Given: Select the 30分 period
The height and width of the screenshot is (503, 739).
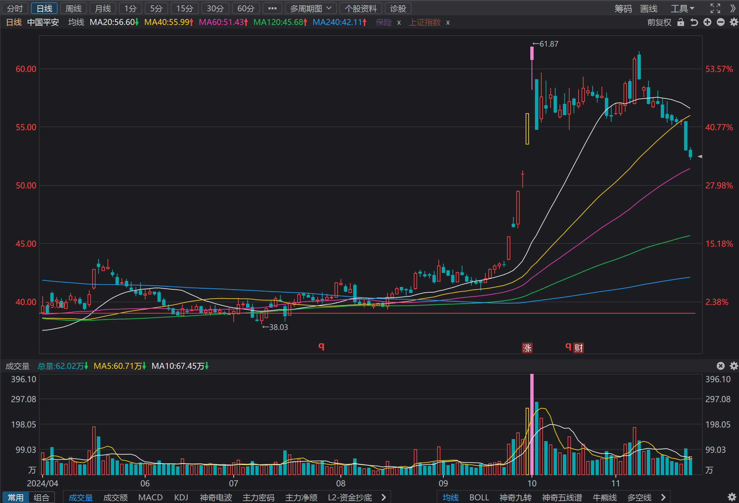Looking at the screenshot, I should pos(215,8).
